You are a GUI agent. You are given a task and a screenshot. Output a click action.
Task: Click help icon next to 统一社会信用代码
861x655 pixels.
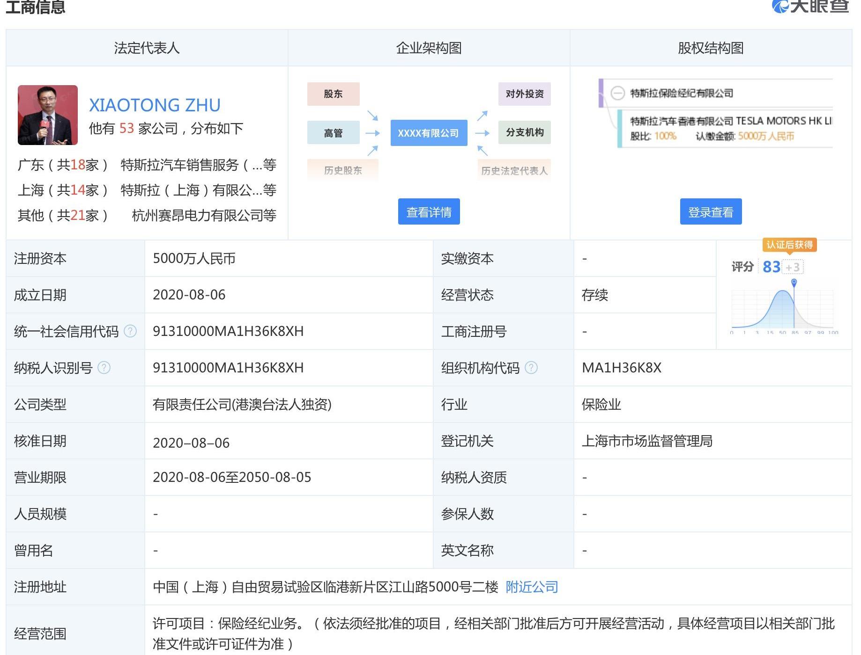tap(130, 331)
